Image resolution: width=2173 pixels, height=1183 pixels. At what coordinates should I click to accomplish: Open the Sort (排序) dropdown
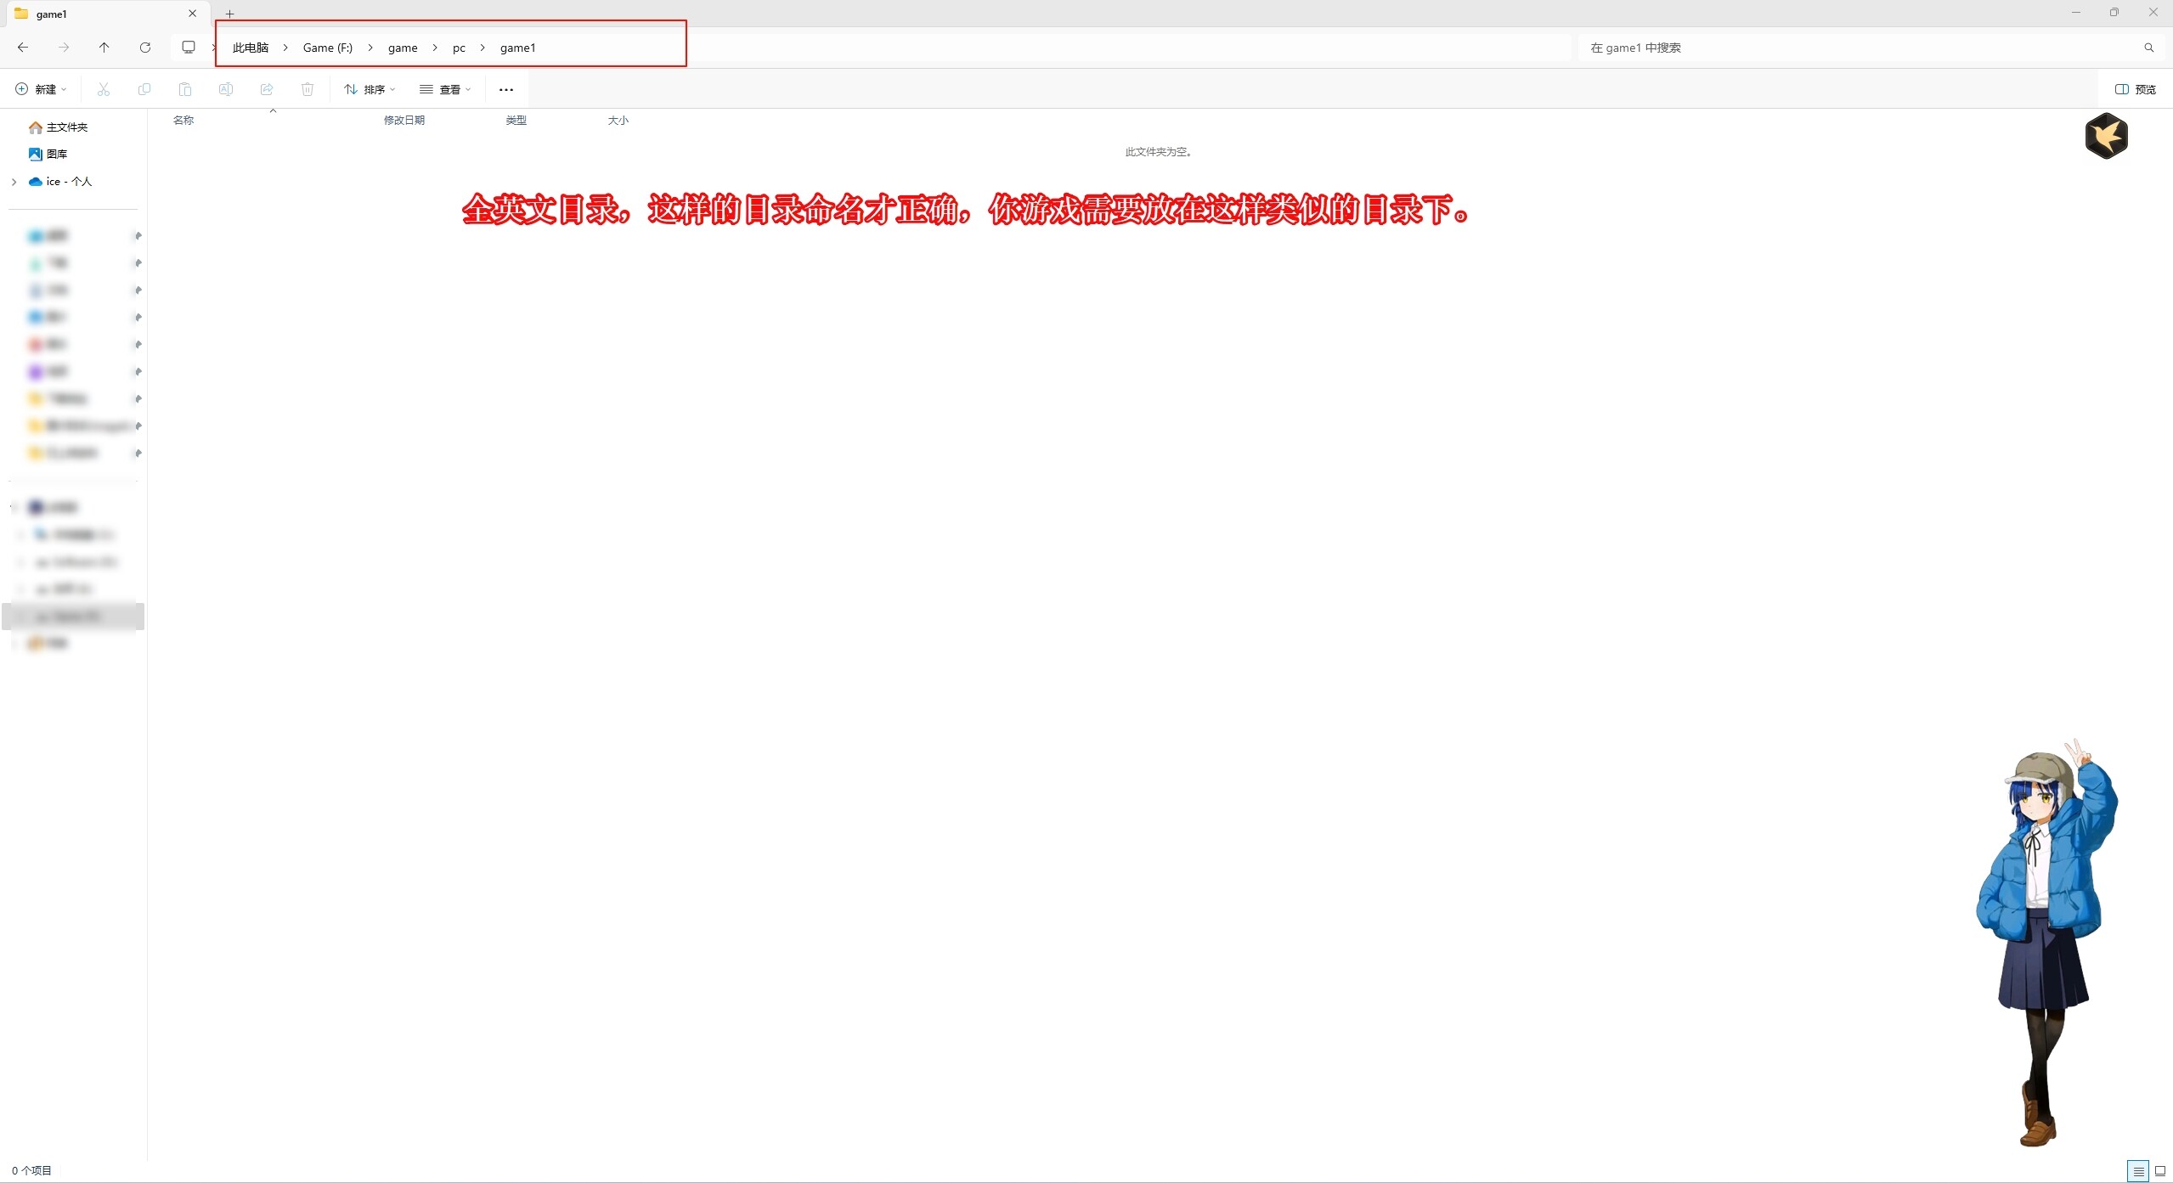[370, 89]
